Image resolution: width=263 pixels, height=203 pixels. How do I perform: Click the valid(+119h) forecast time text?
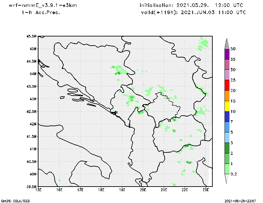192,12
